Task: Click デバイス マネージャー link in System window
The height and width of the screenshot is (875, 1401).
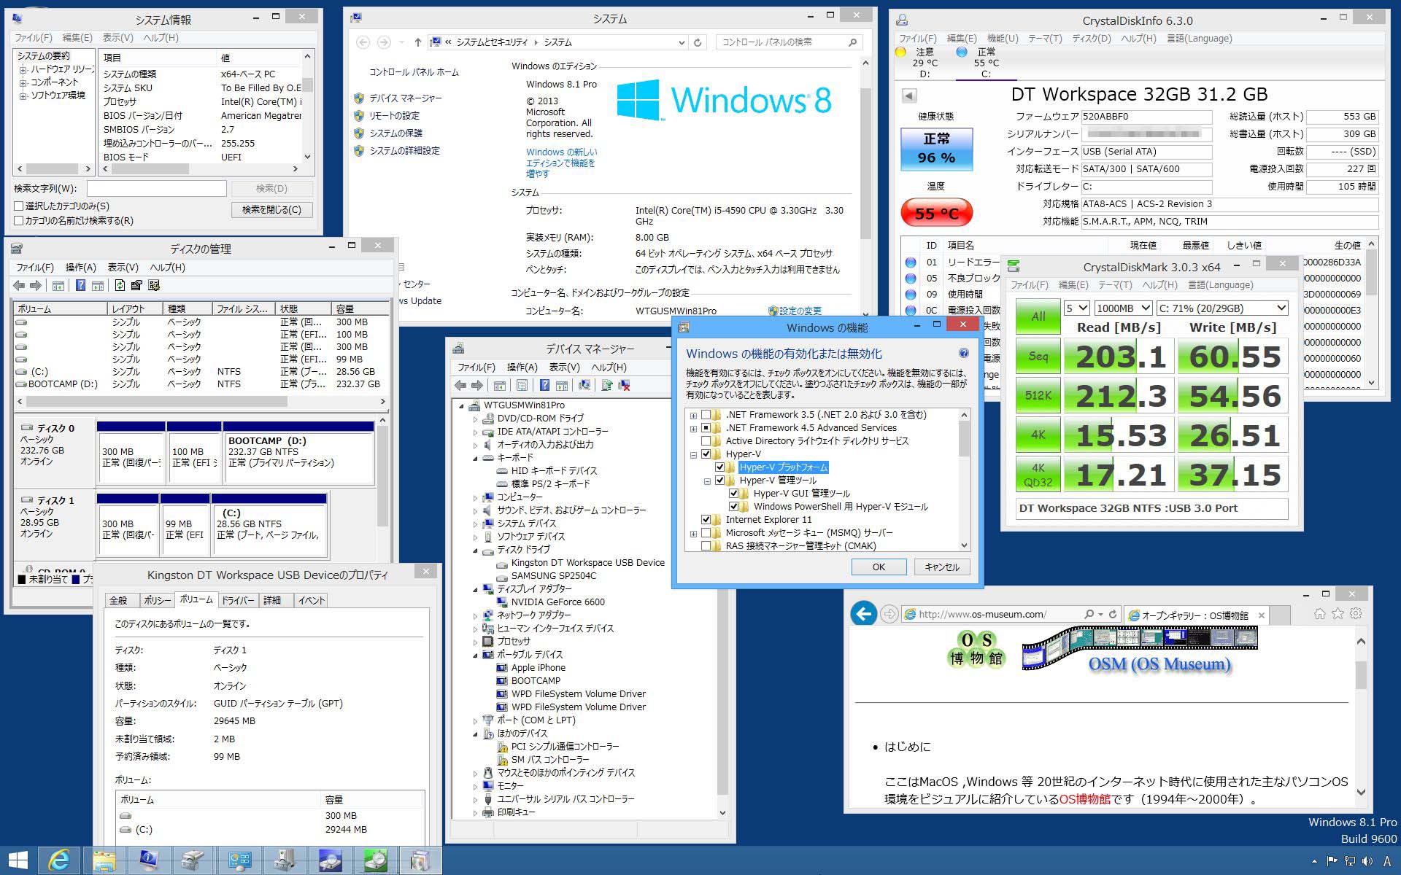Action: (405, 98)
